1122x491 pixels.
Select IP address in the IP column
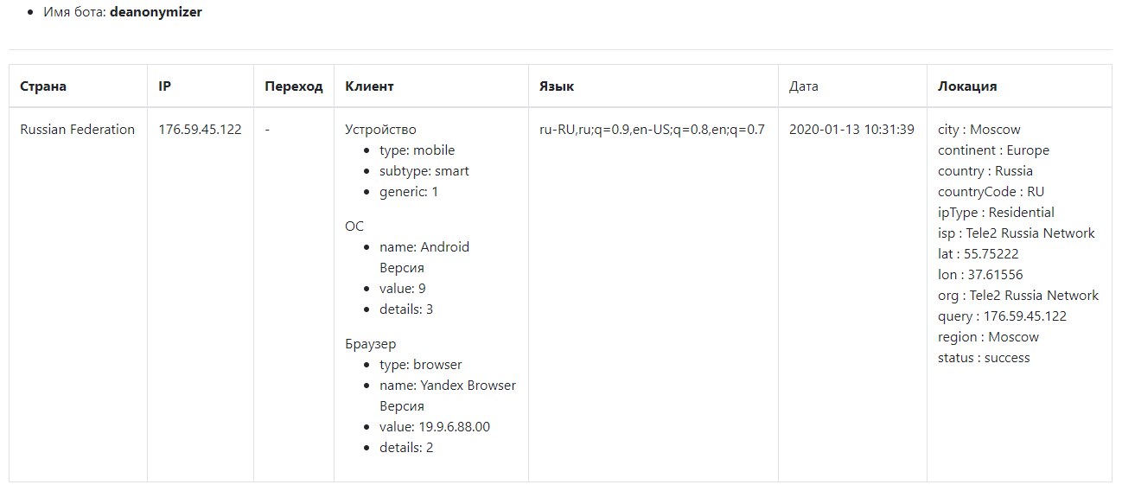click(201, 130)
